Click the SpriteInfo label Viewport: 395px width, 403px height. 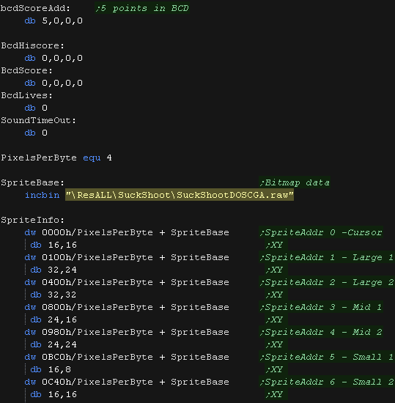coord(32,220)
